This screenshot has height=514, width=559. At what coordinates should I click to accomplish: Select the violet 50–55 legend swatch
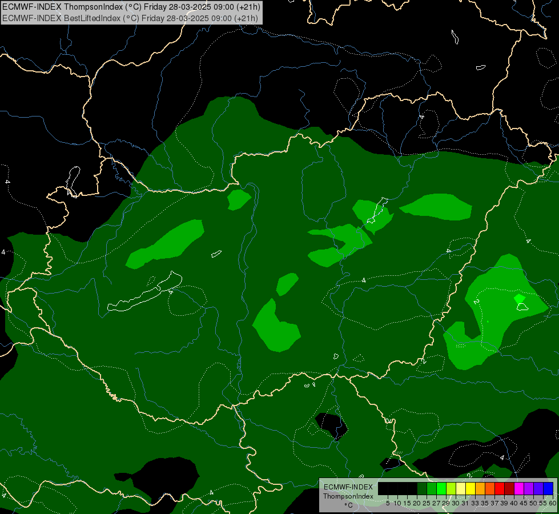coord(538,488)
